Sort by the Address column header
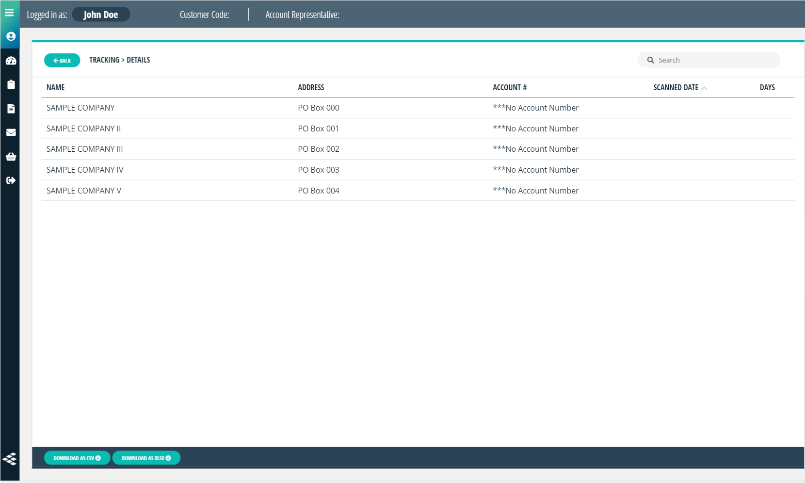 coord(311,87)
